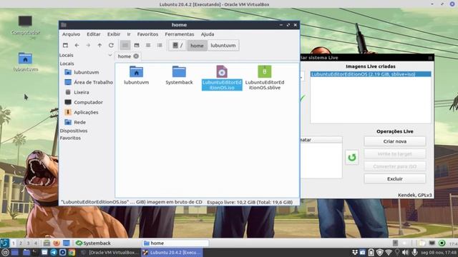Open the Exibir menu
The image size is (458, 257).
pyautogui.click(x=114, y=34)
